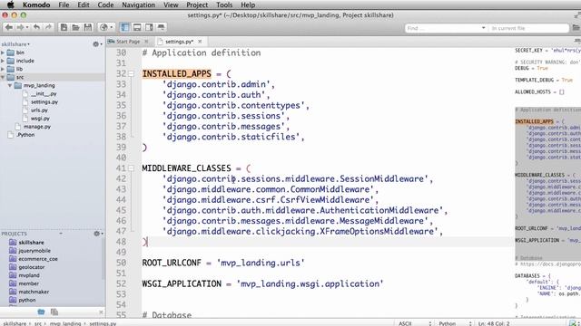Image resolution: width=581 pixels, height=326 pixels.
Task: Open the matchmaker project
Action: pos(34,292)
